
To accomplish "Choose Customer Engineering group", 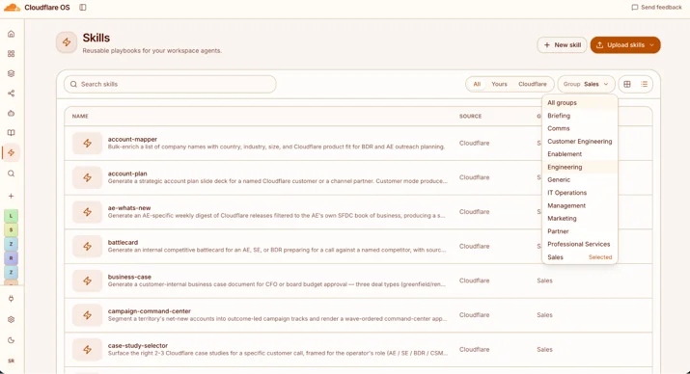I will point(580,141).
